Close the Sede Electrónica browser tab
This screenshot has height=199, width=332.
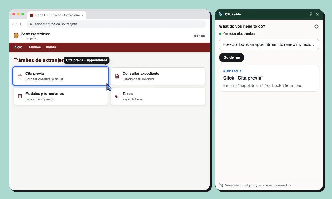pyautogui.click(x=83, y=15)
